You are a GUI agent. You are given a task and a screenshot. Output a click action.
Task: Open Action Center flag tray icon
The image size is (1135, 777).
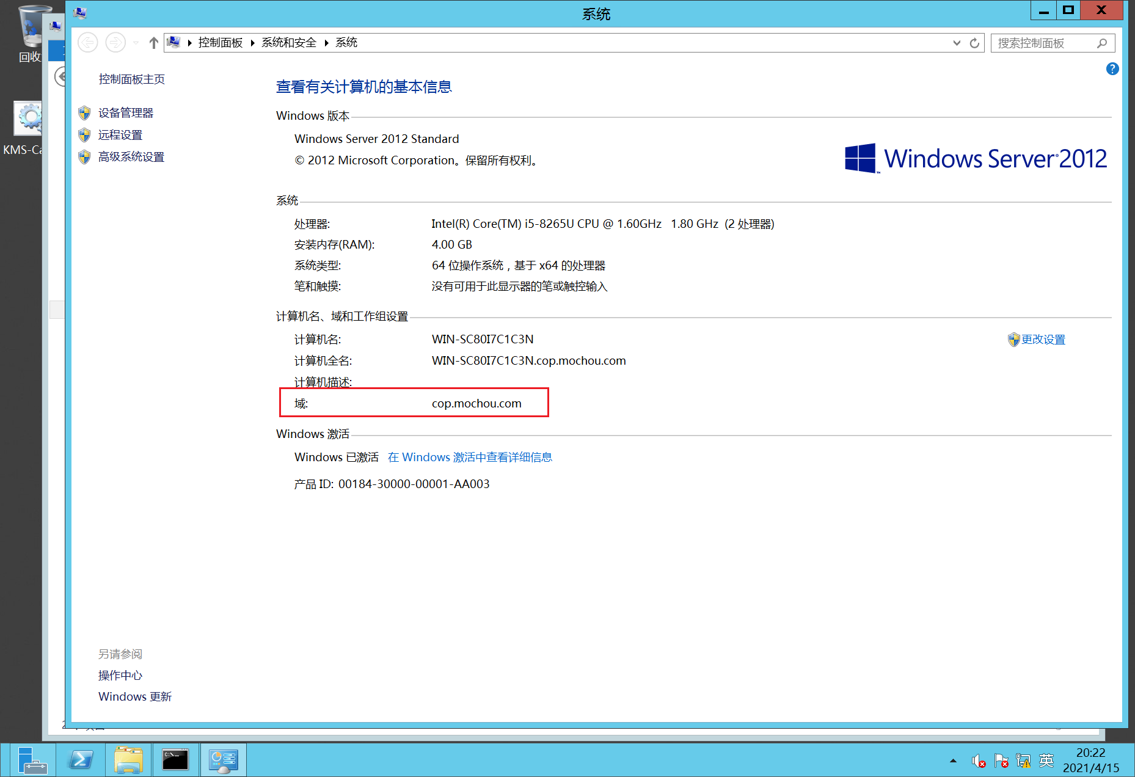tap(1001, 761)
